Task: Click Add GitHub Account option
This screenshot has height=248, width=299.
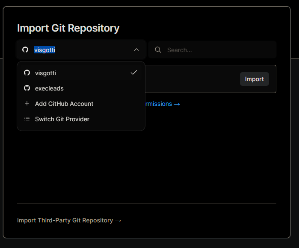Action: [x=81, y=104]
